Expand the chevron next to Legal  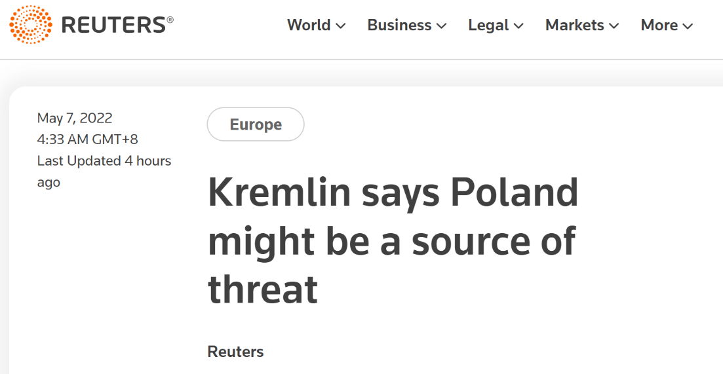[518, 26]
